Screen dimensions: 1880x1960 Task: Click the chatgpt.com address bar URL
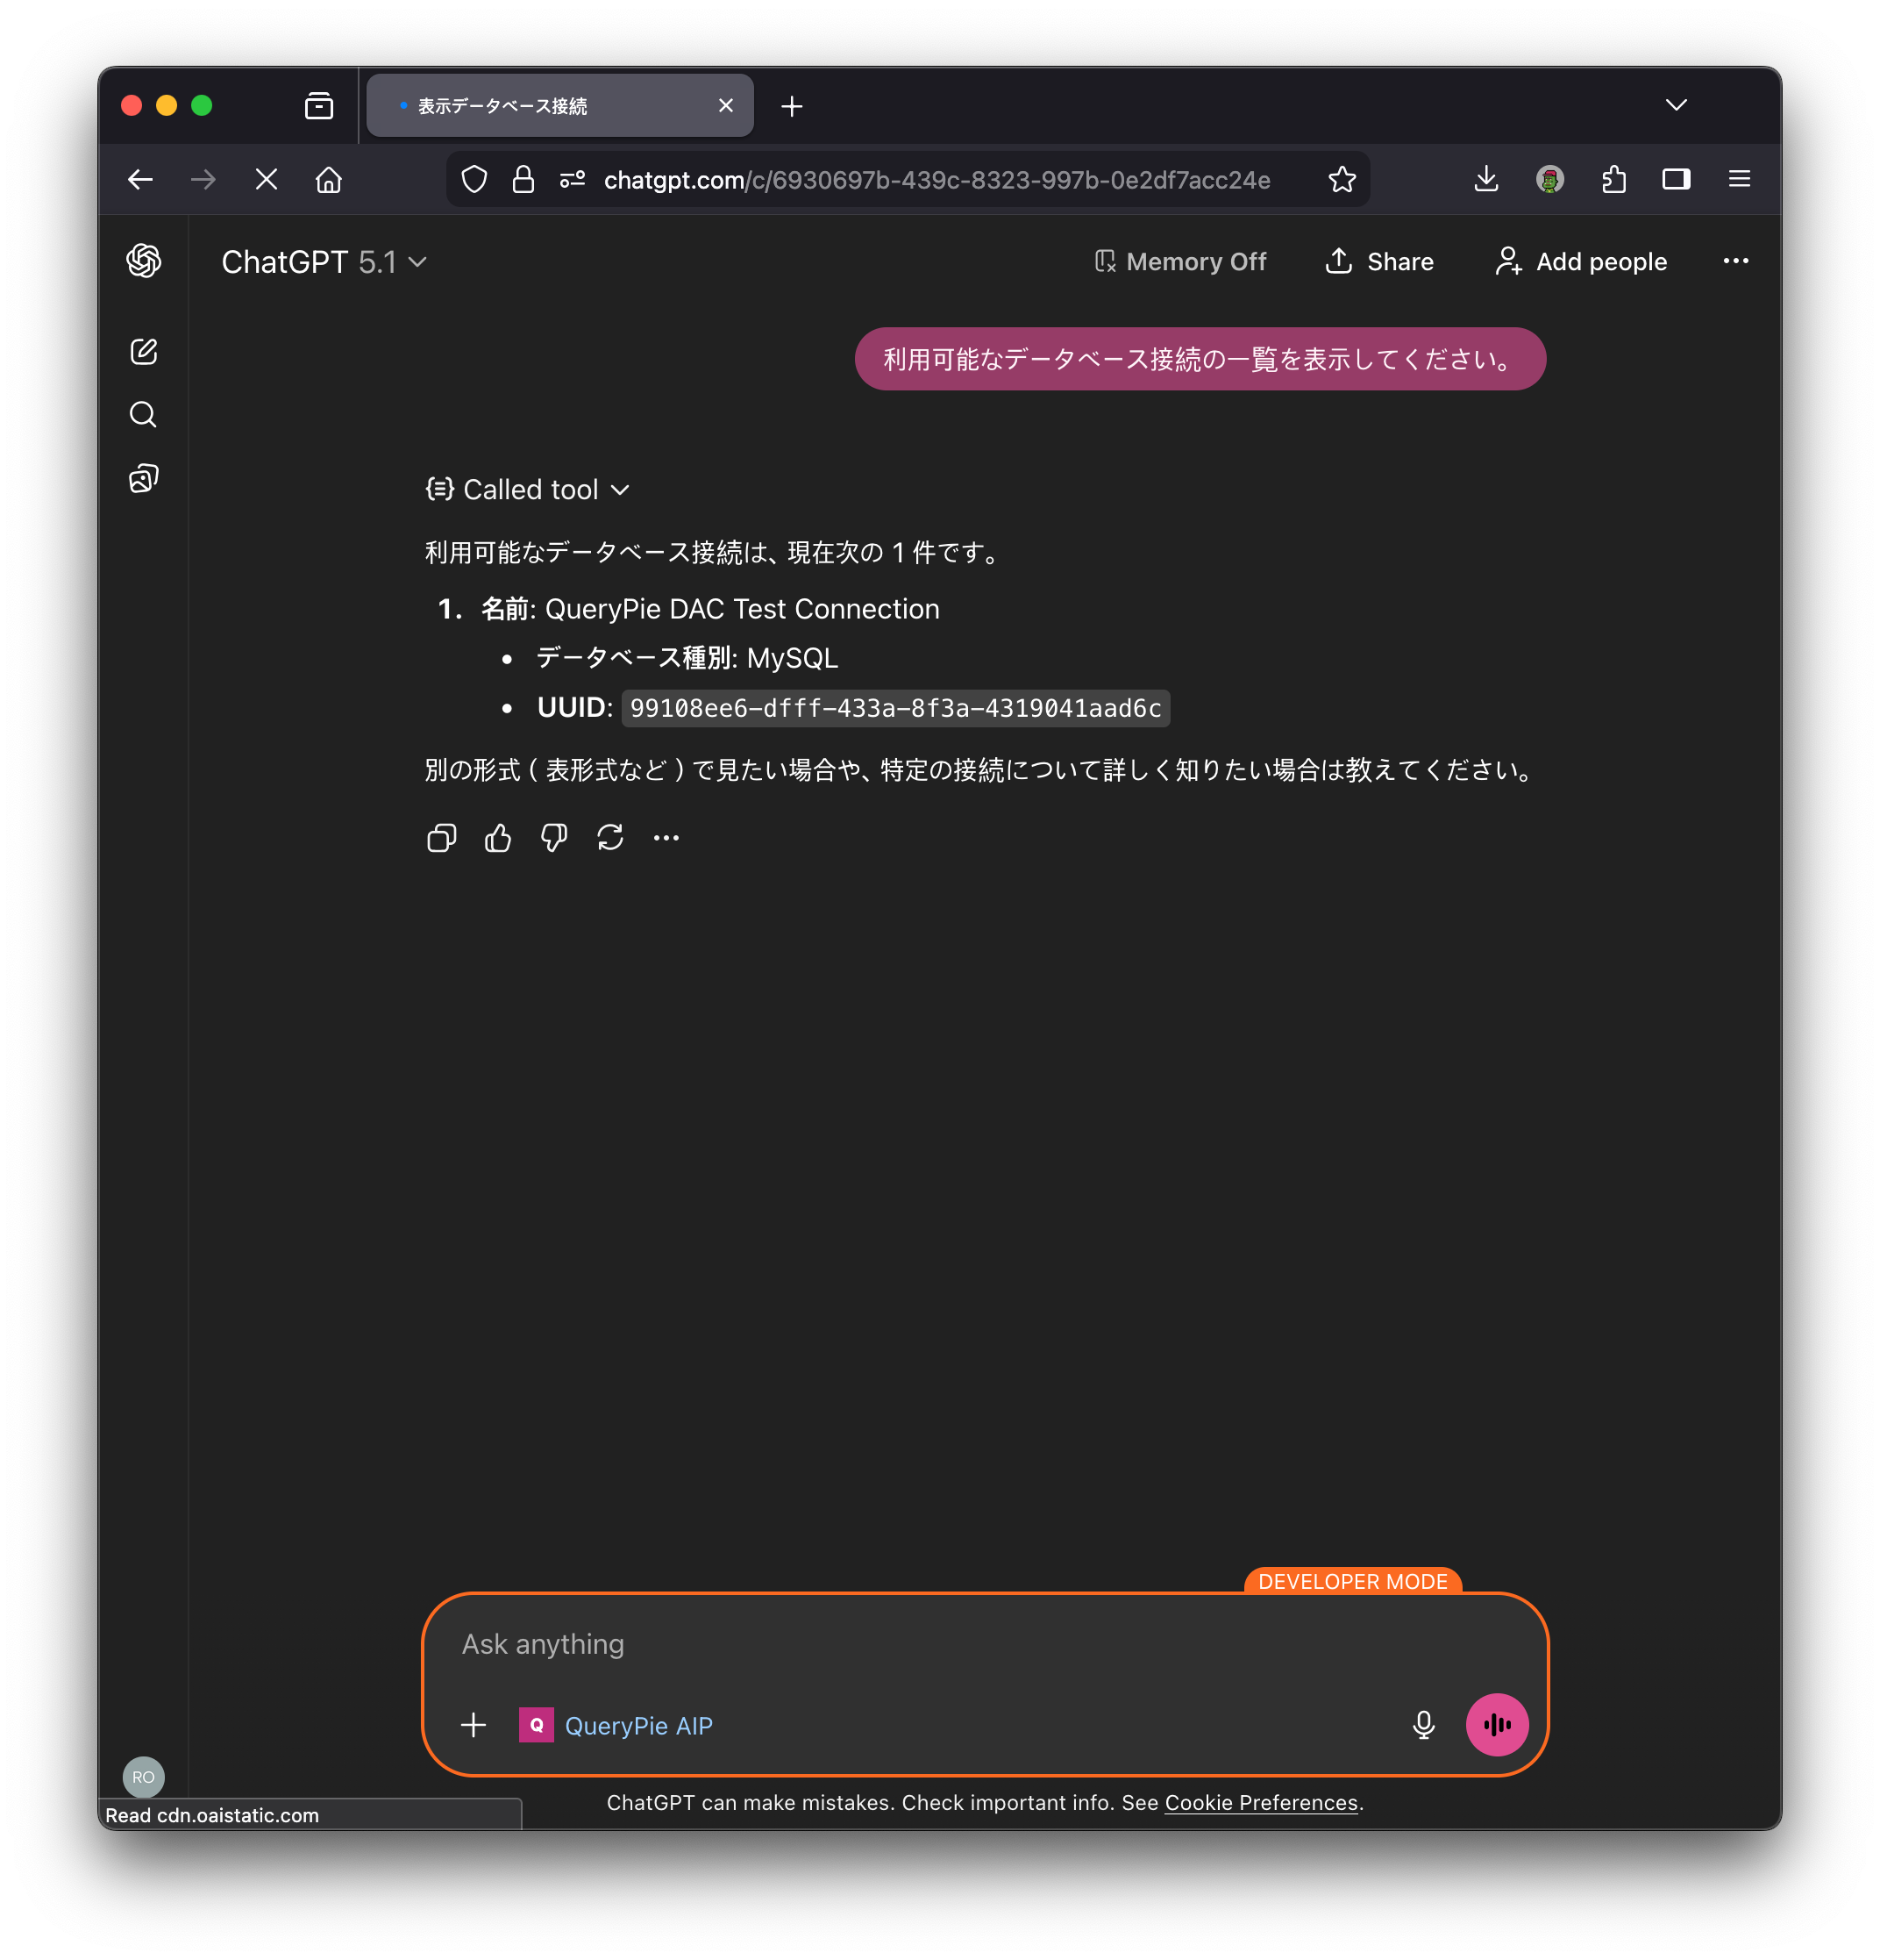coord(936,180)
